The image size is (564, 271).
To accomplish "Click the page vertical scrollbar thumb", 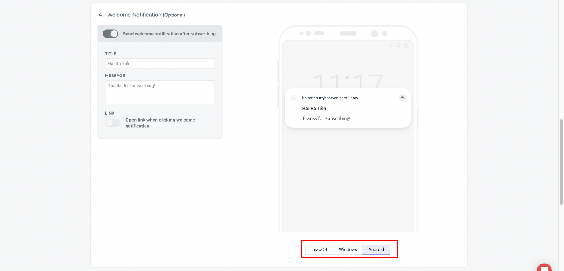I will (561, 161).
